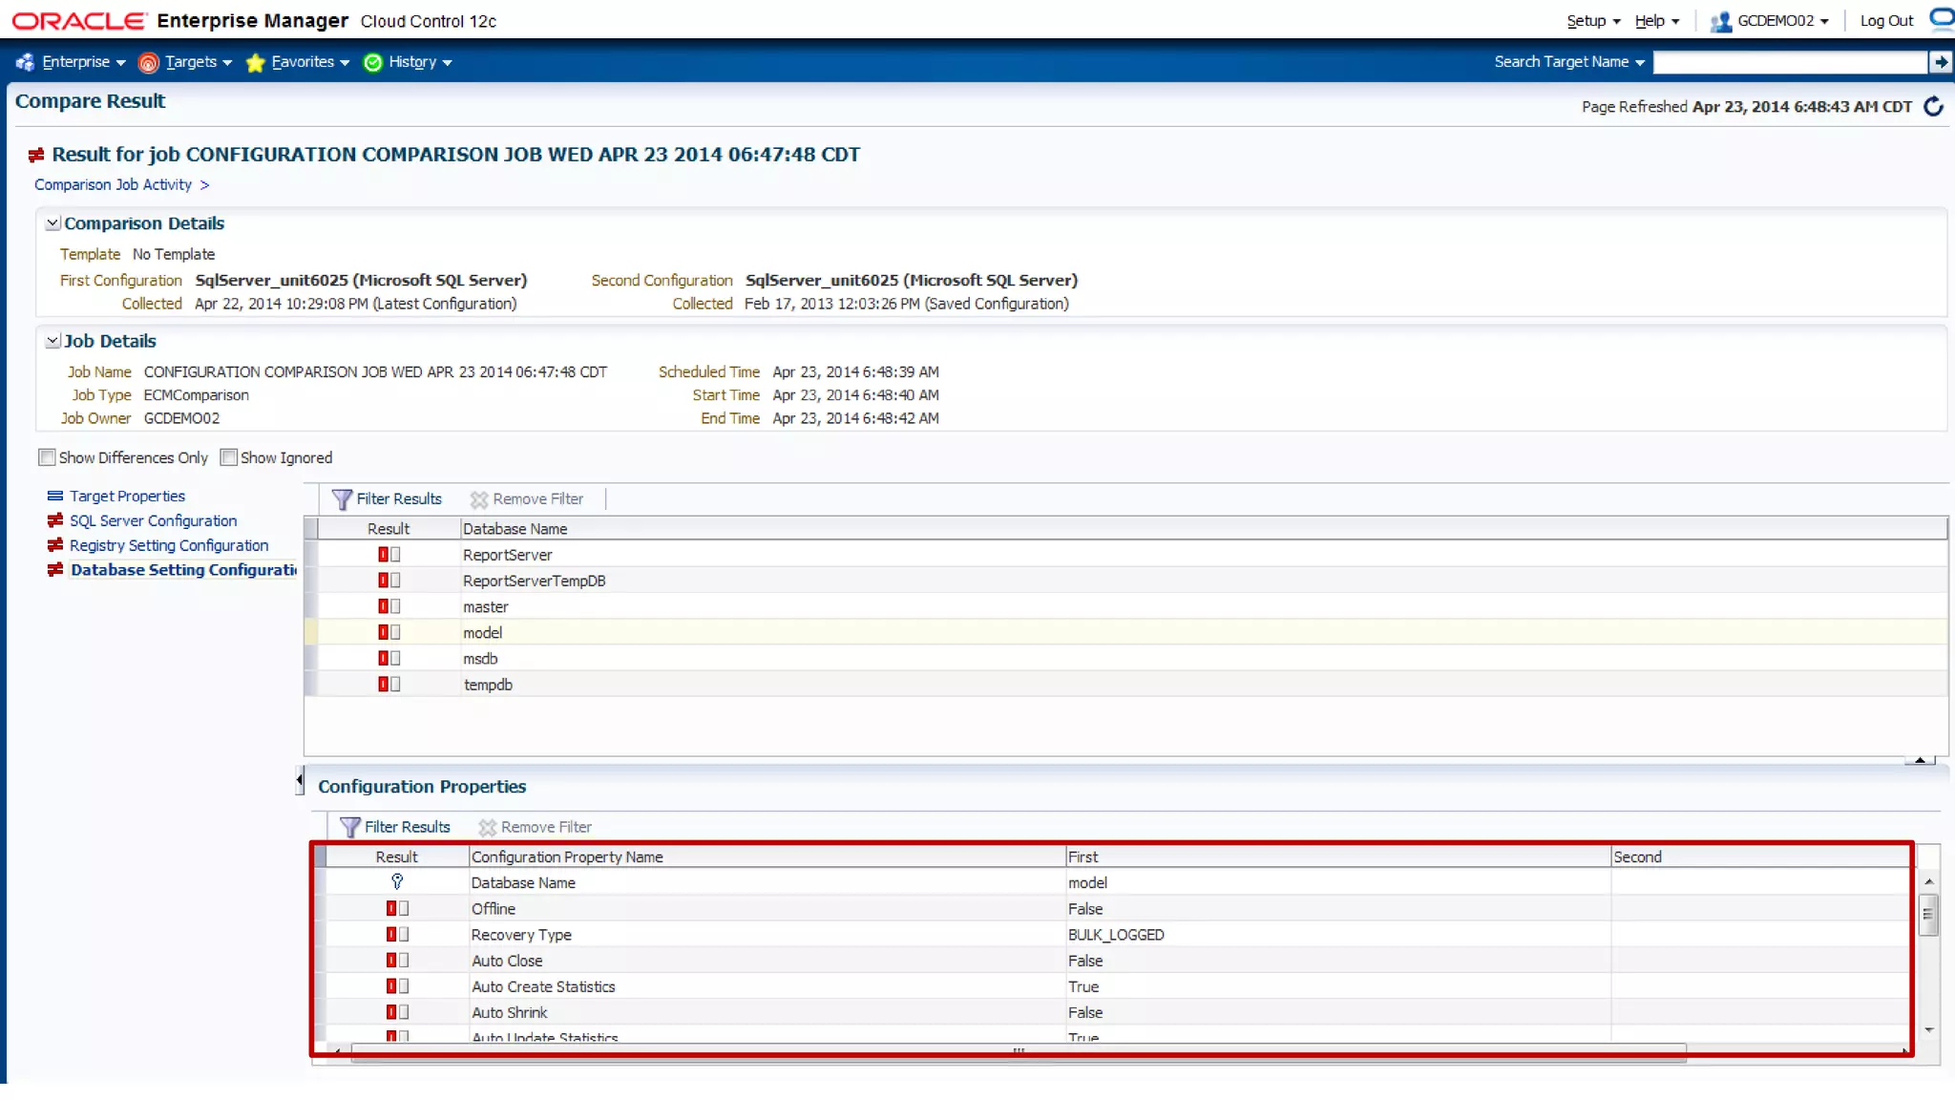
Task: Click the Log Out link
Action: tap(1886, 21)
